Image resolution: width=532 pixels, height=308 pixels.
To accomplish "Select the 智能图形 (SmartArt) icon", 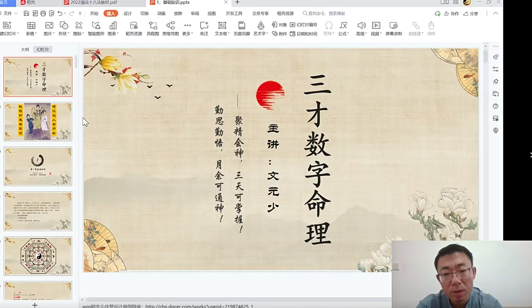I will [x=96, y=28].
